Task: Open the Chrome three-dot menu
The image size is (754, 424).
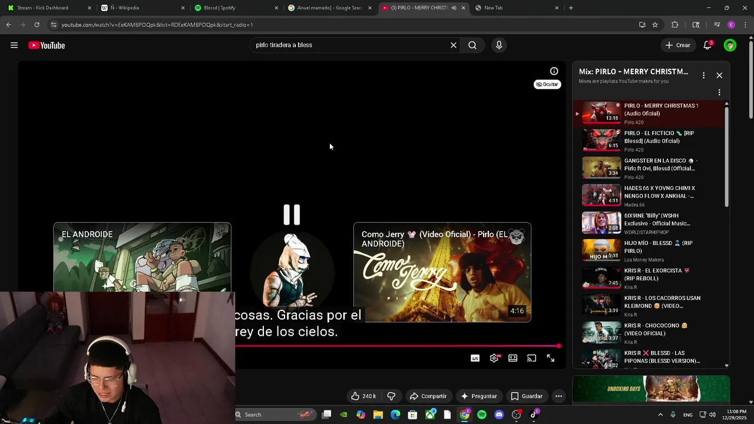Action: point(745,25)
